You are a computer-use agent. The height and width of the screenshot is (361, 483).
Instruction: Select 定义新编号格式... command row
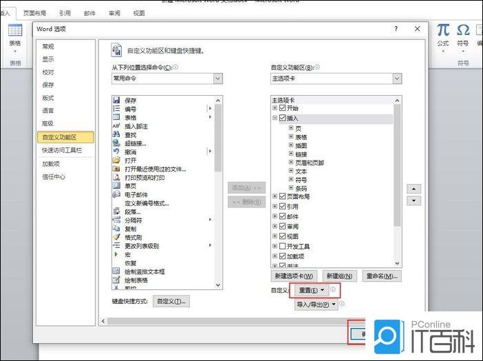click(147, 203)
